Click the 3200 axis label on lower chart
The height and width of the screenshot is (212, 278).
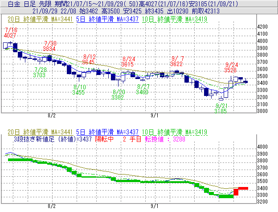coord(262,202)
